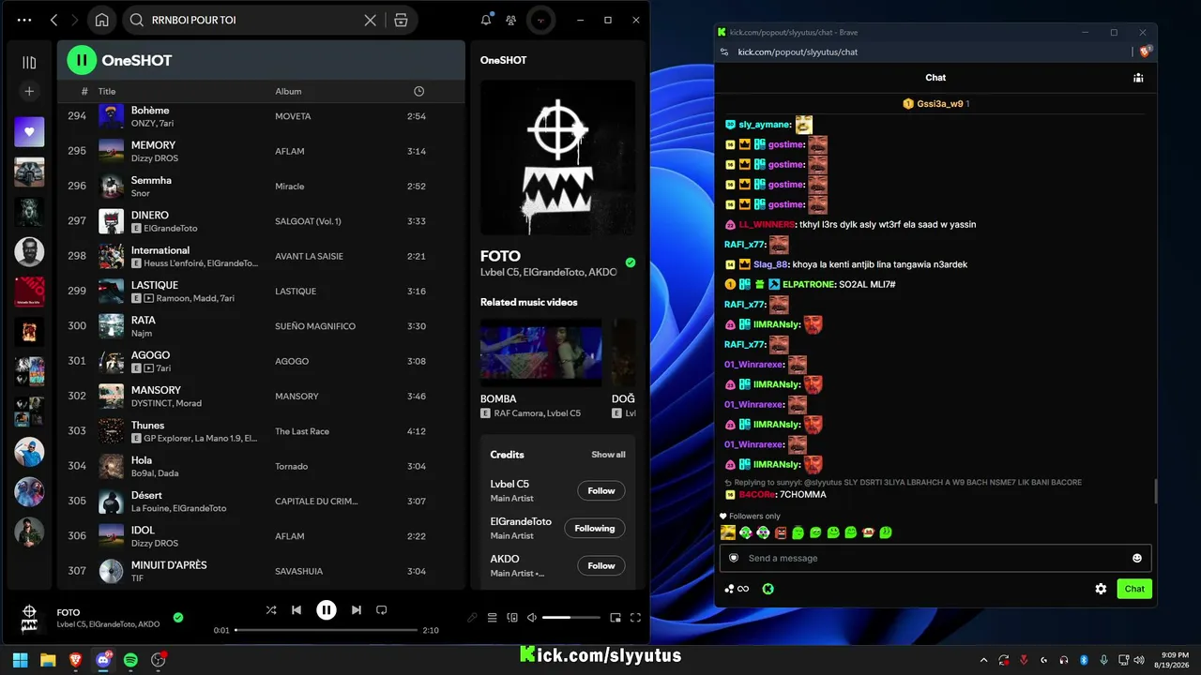Open Brave Shields icon in chat popout
This screenshot has width=1201, height=675.
click(x=1144, y=52)
